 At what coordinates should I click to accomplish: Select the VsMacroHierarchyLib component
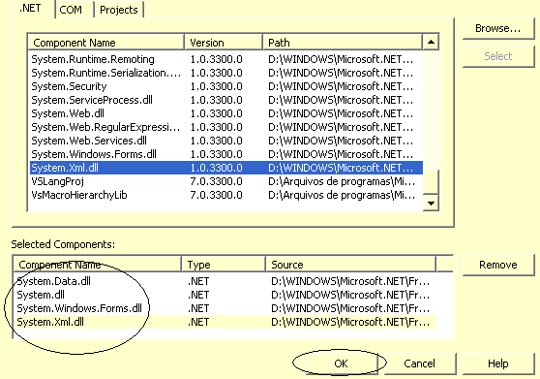[x=225, y=195]
